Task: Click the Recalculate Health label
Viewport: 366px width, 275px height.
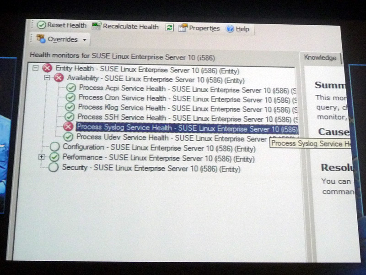Action: [x=131, y=27]
